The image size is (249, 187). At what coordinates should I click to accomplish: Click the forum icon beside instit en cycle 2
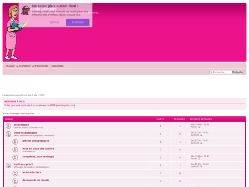[8, 166]
